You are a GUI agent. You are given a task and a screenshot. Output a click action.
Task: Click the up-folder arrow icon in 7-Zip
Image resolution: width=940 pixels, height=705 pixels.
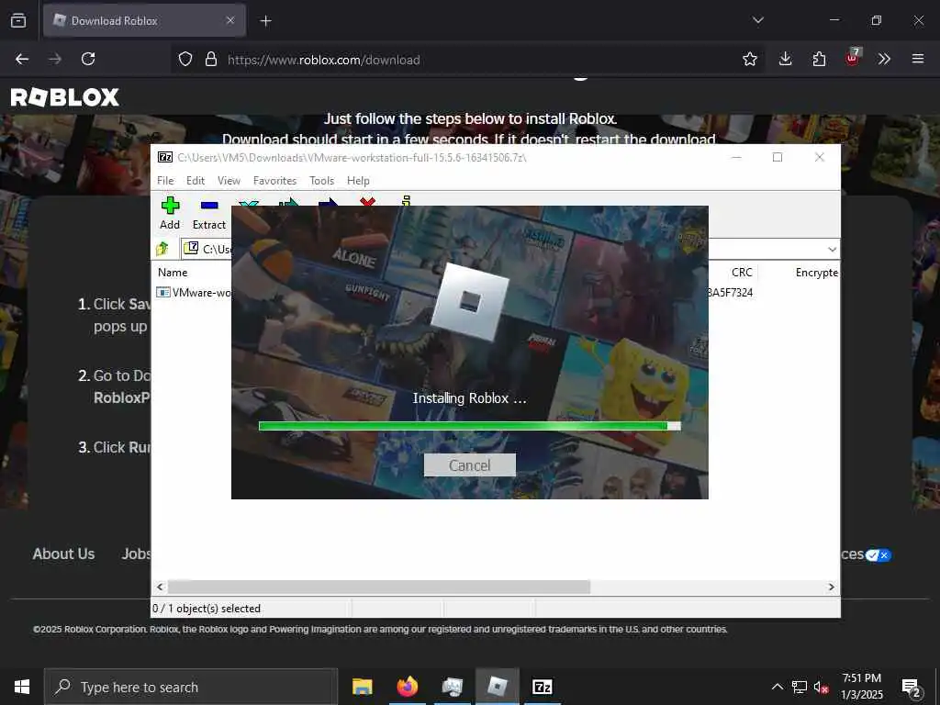click(162, 248)
